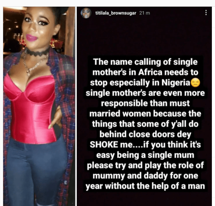Image resolution: width=215 pixels, height=206 pixels.
Task: Open the photo of woman in pink corset
Action: [x=39, y=106]
